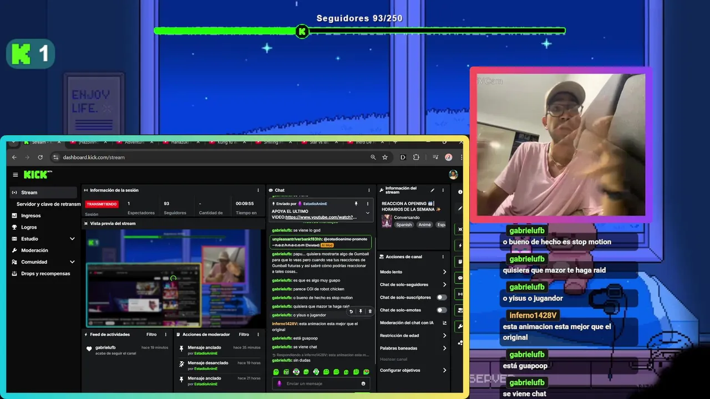The image size is (710, 399).
Task: Open Moderación del chat con IA external link
Action: point(444,323)
